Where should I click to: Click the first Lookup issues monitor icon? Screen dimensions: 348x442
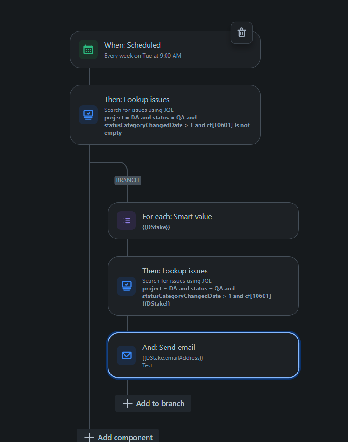[x=88, y=115]
